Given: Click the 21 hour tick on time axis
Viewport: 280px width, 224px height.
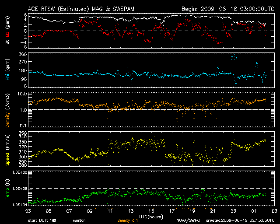Looking at the screenshot, I should pyautogui.click(x=212, y=211).
